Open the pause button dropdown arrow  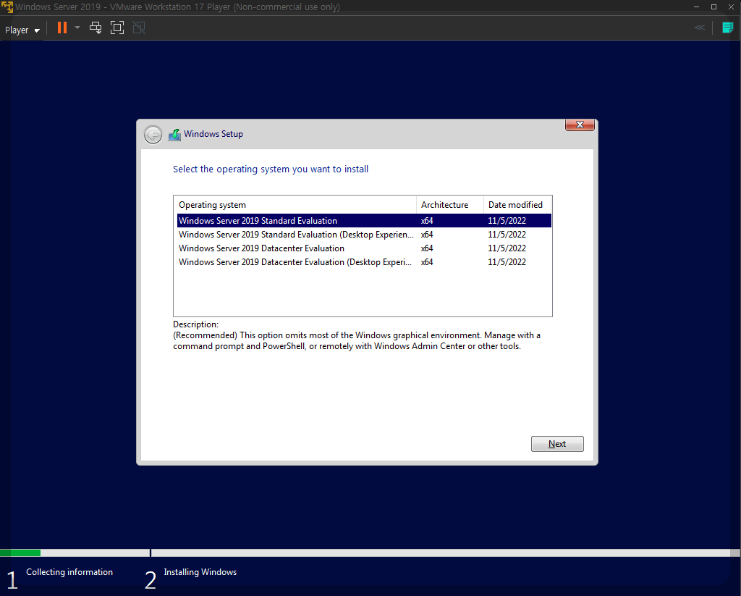(x=76, y=28)
